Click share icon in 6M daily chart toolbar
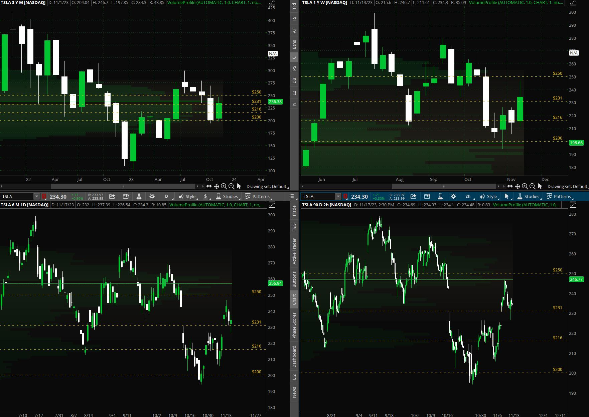This screenshot has height=417, width=589. coord(112,196)
